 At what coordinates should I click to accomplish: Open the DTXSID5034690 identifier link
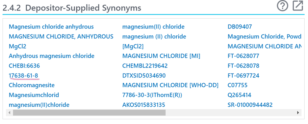point(144,75)
